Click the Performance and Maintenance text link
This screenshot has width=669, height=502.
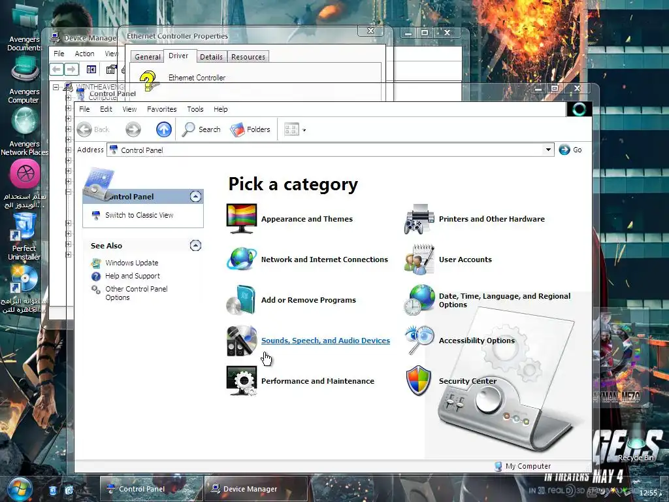(318, 381)
